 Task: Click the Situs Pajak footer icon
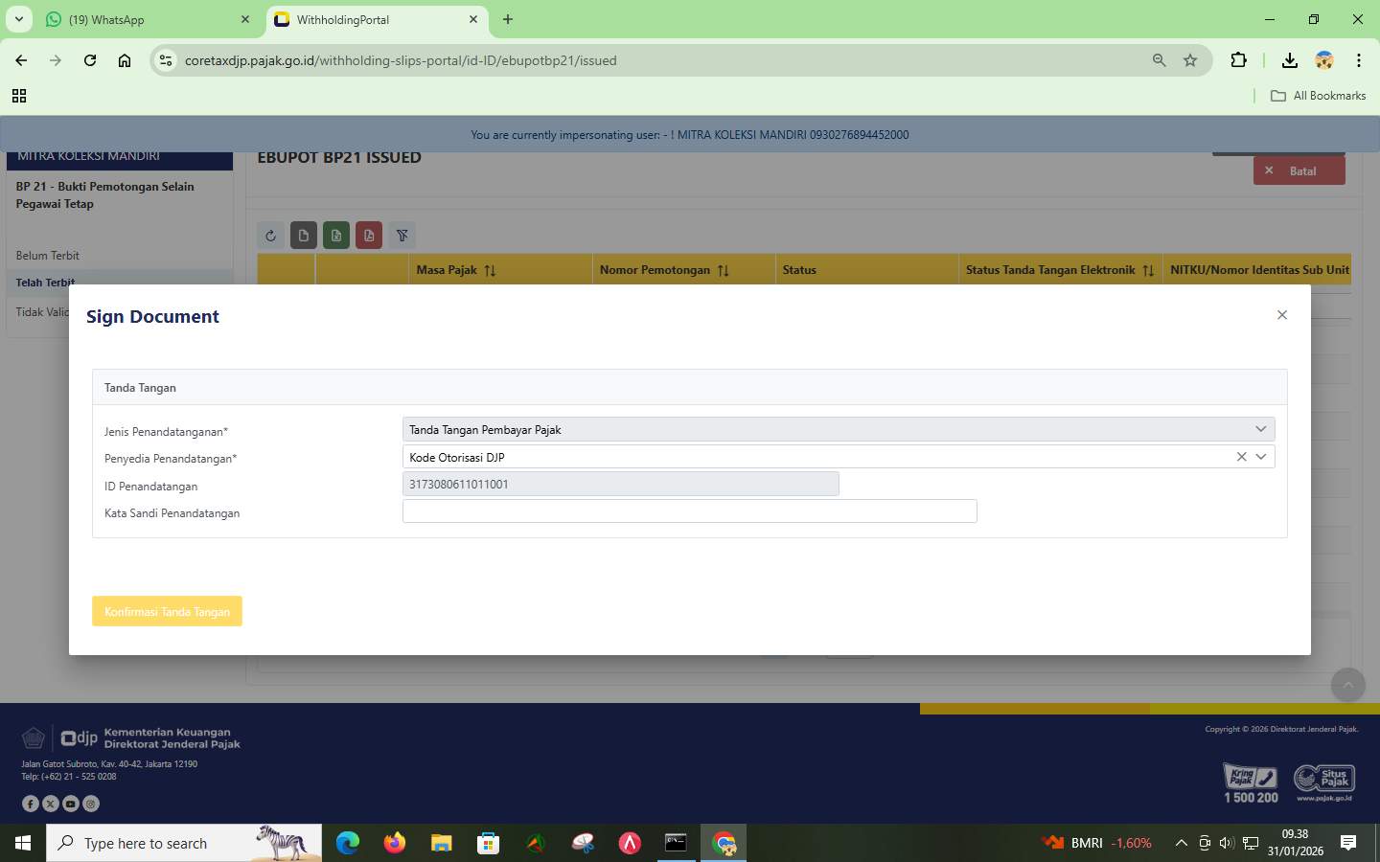point(1325,781)
